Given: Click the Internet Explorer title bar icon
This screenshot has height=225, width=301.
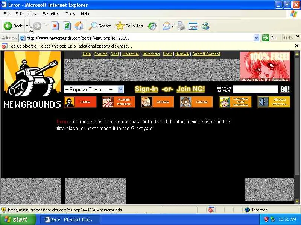Looking at the screenshot, I should [x=4, y=4].
